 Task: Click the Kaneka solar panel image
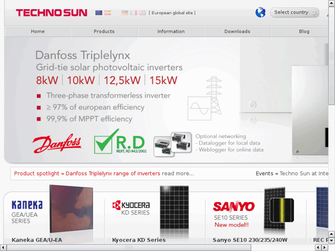click(71, 209)
